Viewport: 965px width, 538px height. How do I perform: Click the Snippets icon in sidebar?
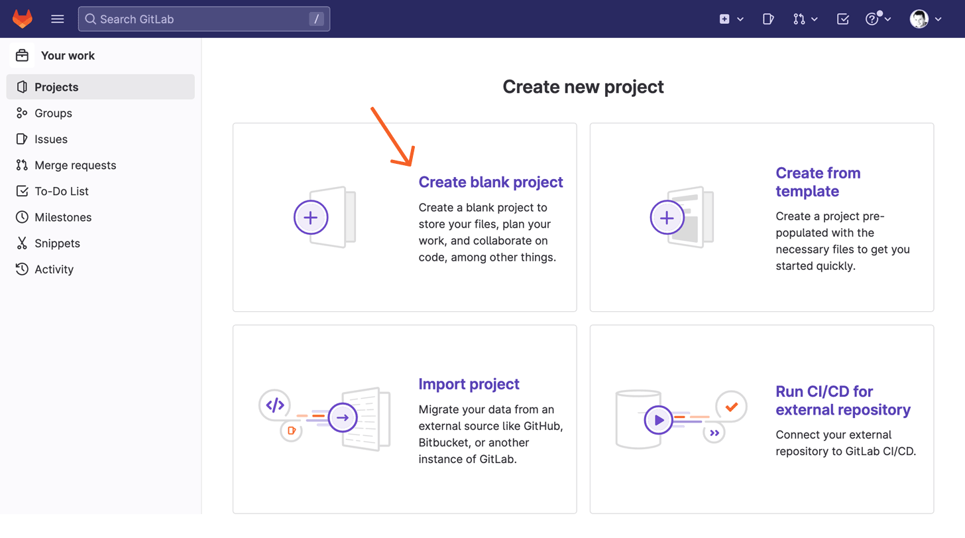coord(22,243)
